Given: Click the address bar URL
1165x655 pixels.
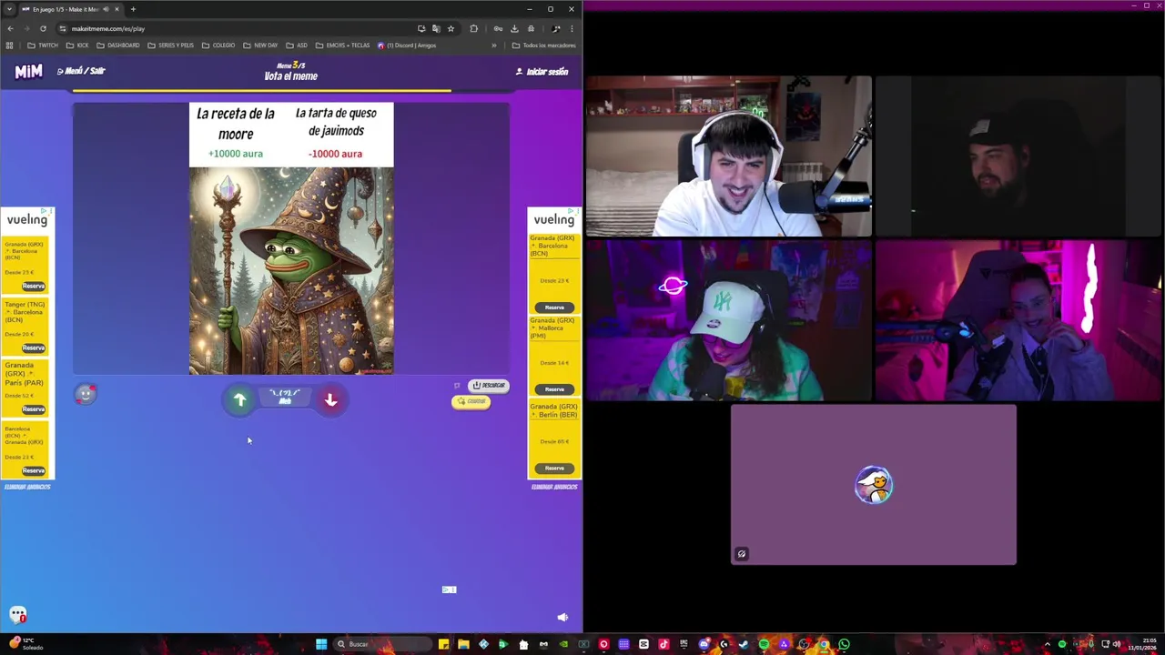Looking at the screenshot, I should click(107, 28).
